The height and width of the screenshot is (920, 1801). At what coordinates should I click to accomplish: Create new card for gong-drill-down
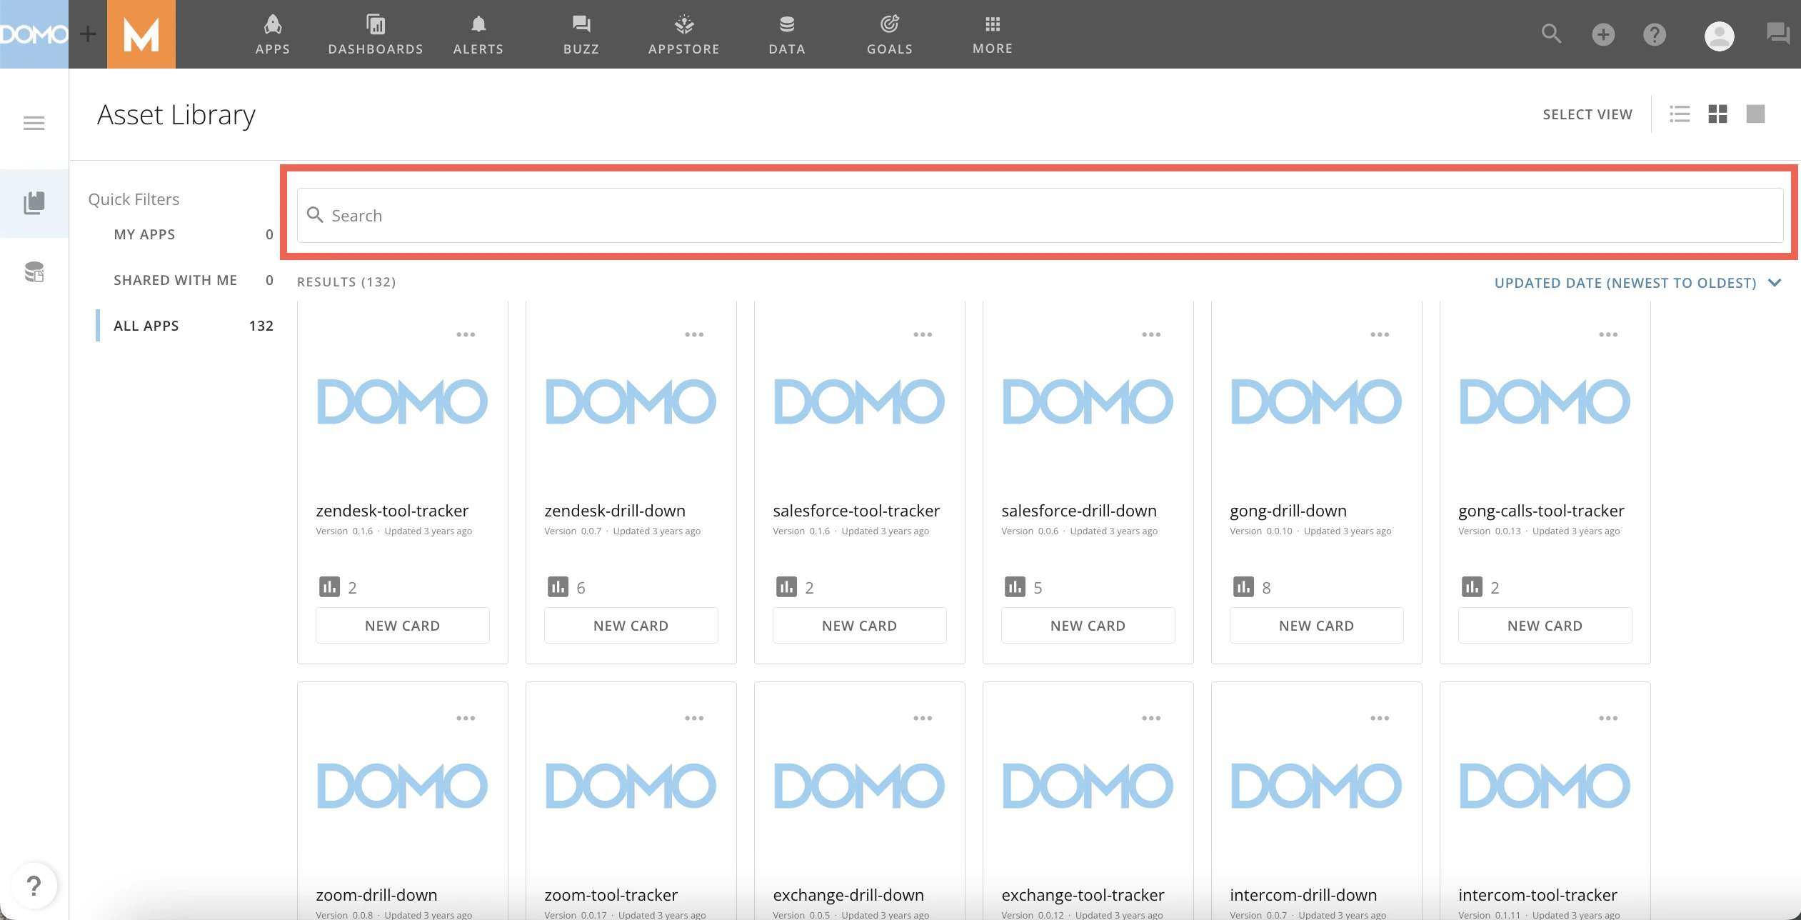tap(1317, 626)
